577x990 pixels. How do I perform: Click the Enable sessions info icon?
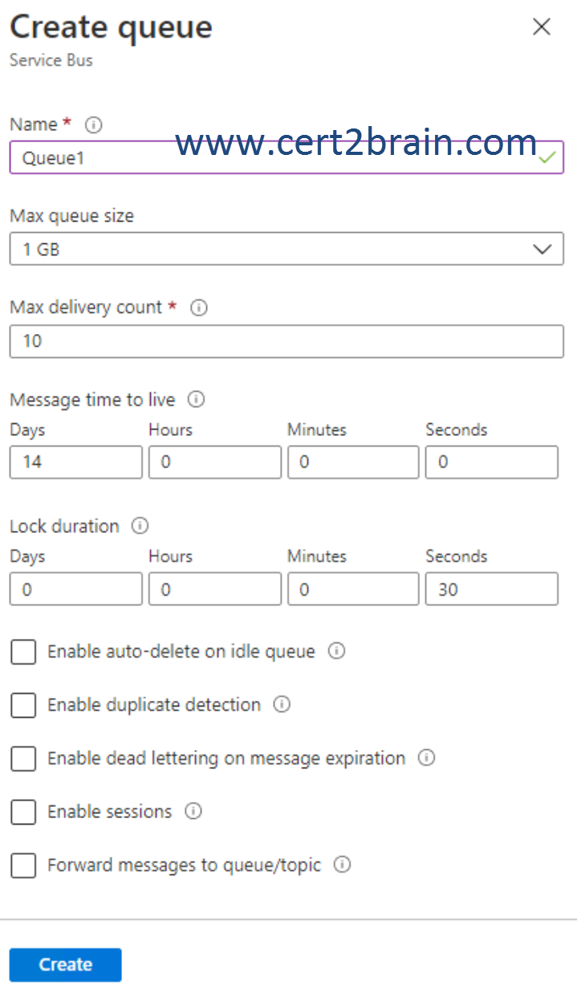click(193, 811)
